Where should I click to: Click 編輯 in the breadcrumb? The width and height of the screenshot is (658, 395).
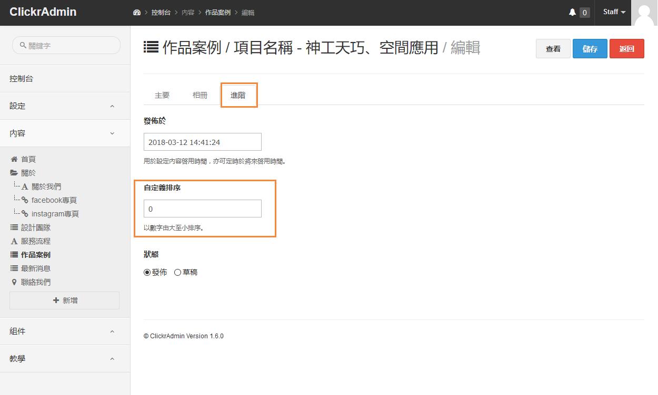(x=248, y=12)
